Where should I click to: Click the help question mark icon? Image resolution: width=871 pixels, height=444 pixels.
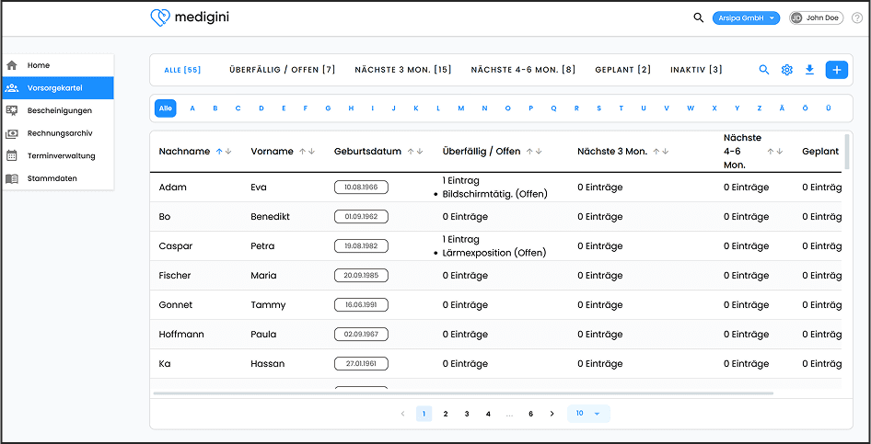[857, 17]
